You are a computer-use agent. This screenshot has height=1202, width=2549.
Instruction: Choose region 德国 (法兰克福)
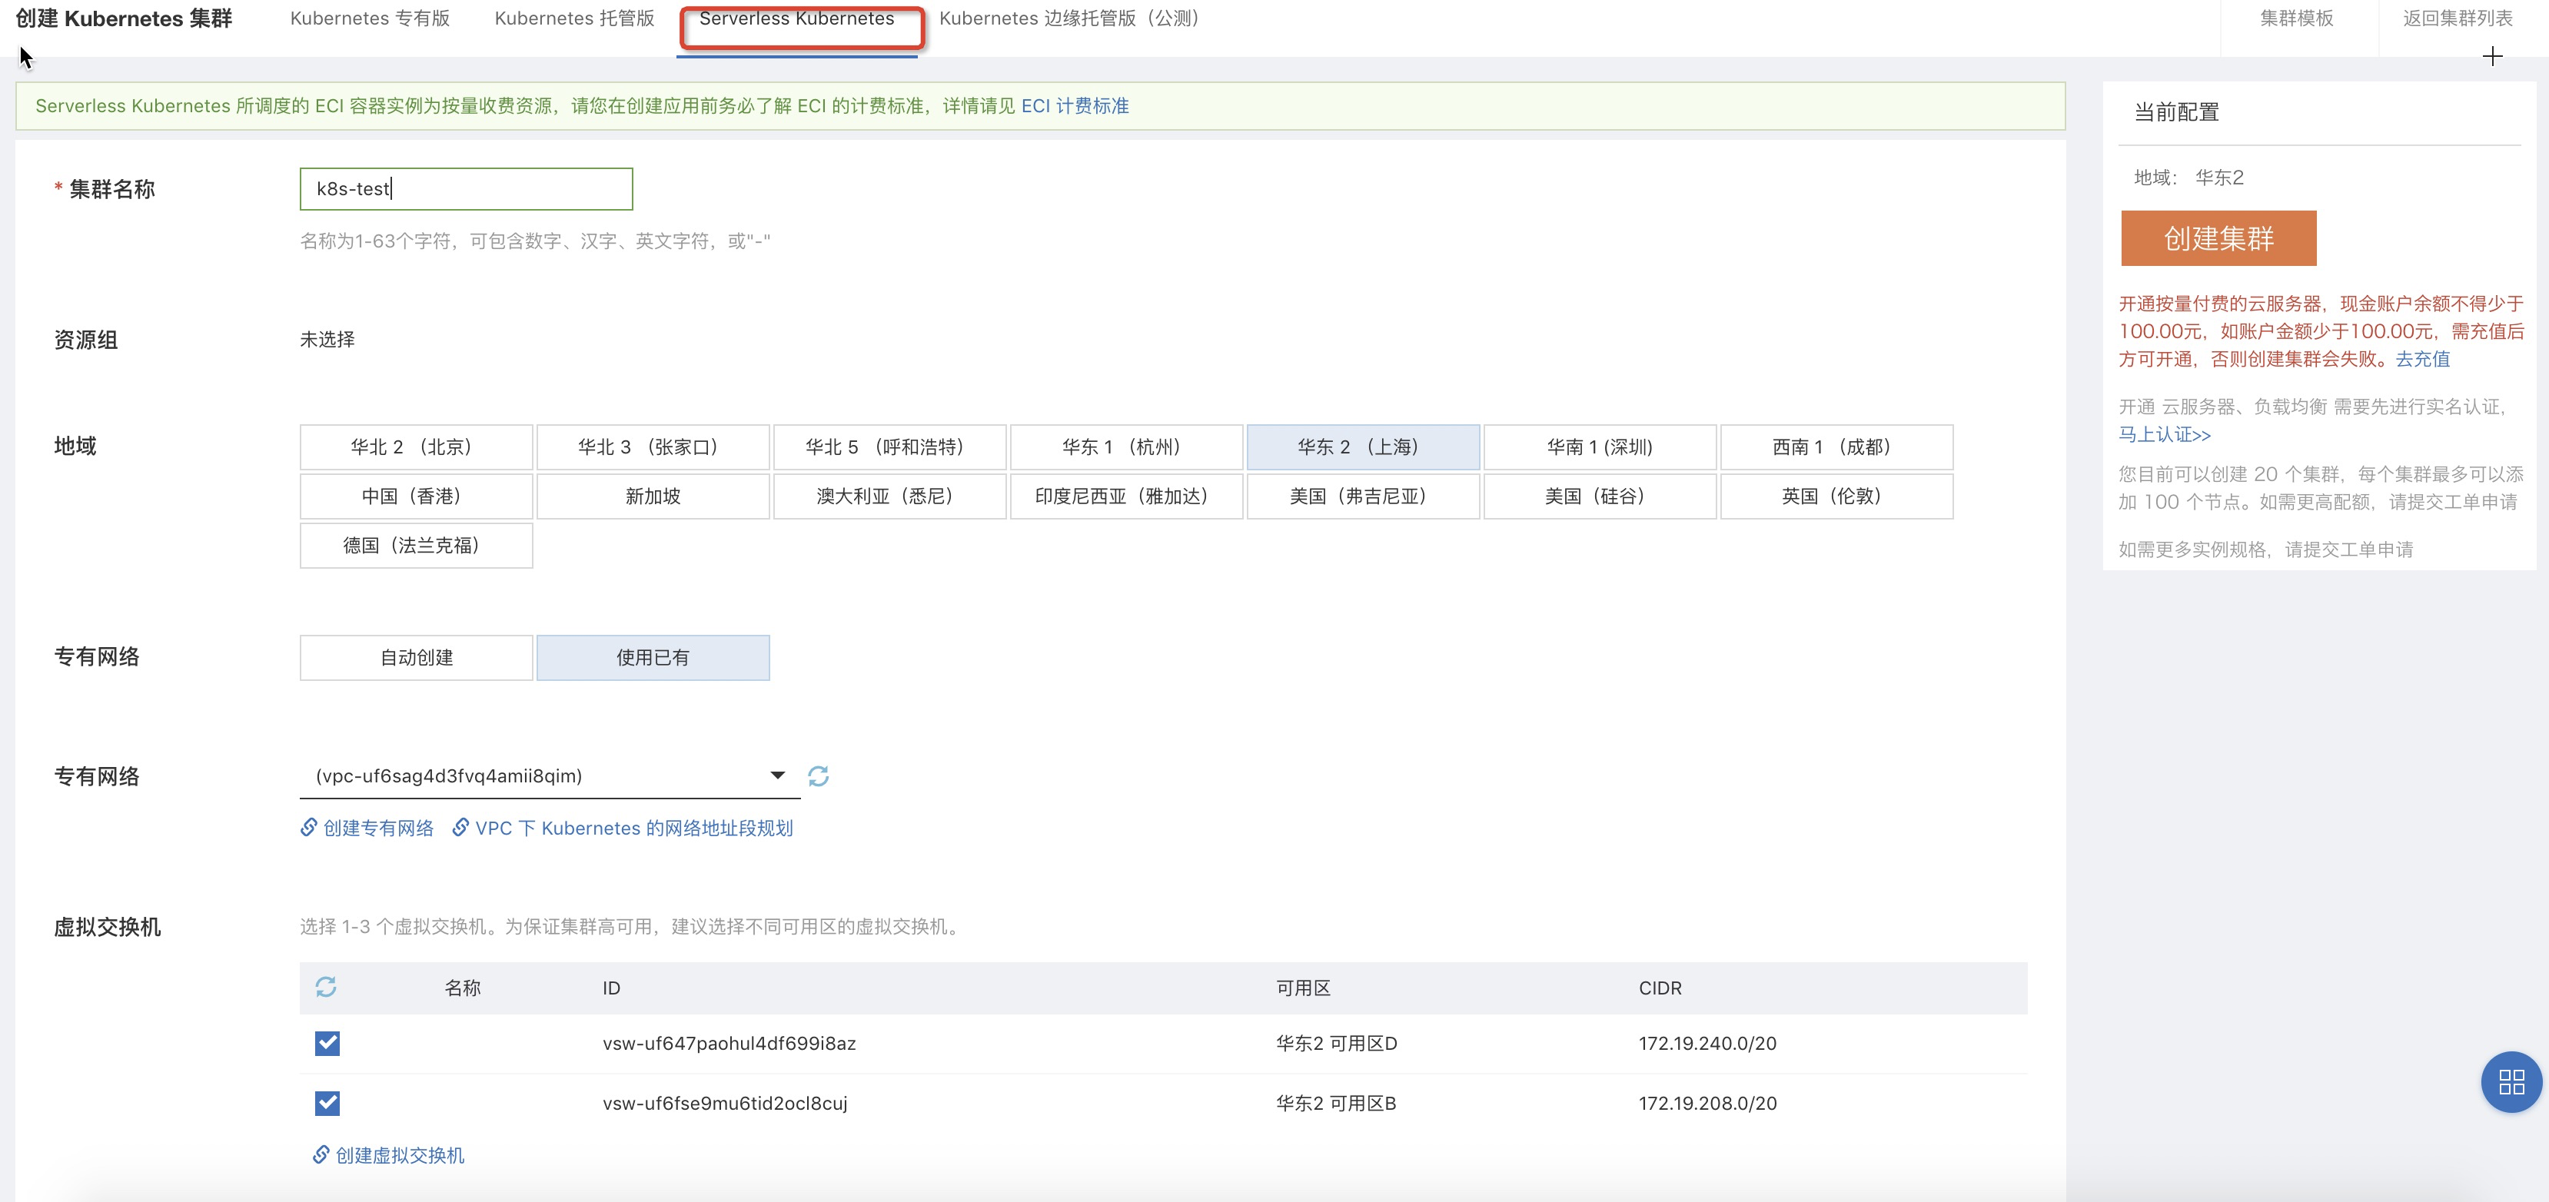[x=417, y=546]
